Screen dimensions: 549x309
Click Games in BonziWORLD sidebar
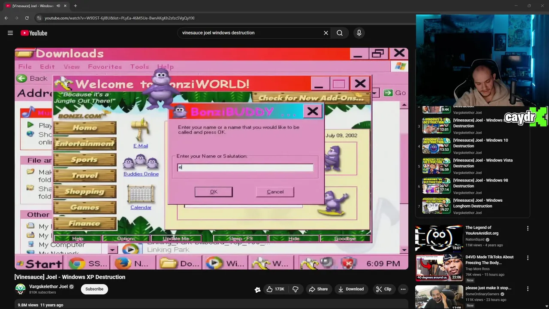[84, 207]
